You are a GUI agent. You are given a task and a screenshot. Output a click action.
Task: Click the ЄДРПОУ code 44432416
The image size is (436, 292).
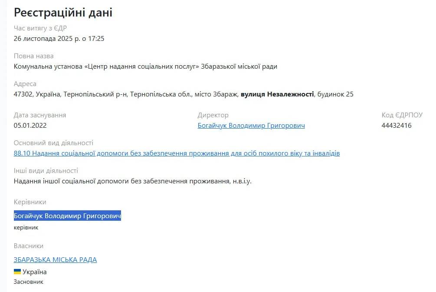tap(397, 126)
